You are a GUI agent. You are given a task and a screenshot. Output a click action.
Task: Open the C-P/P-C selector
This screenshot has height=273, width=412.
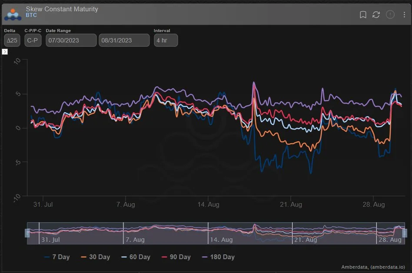33,40
